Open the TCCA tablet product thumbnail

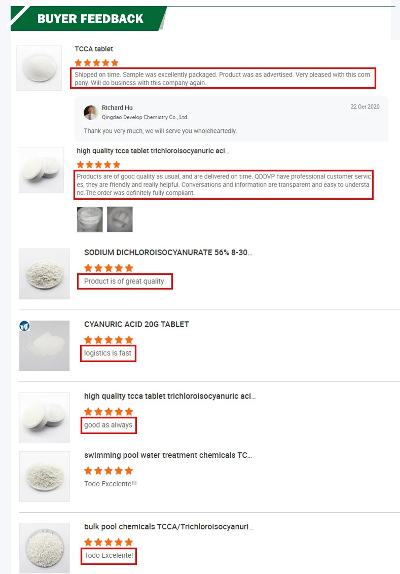(39, 68)
